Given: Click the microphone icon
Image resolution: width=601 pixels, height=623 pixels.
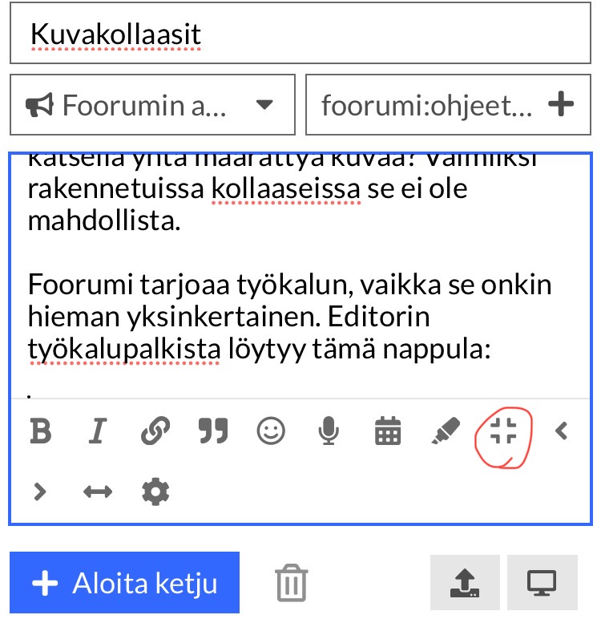Looking at the screenshot, I should point(328,432).
